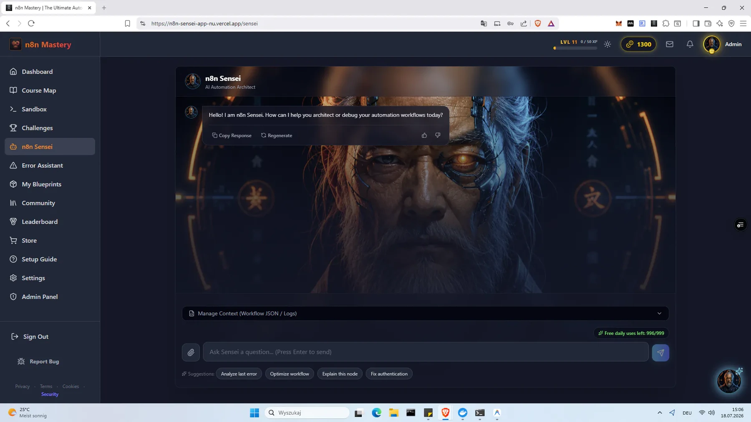751x422 pixels.
Task: Give thumbs up to the response
Action: 424,136
